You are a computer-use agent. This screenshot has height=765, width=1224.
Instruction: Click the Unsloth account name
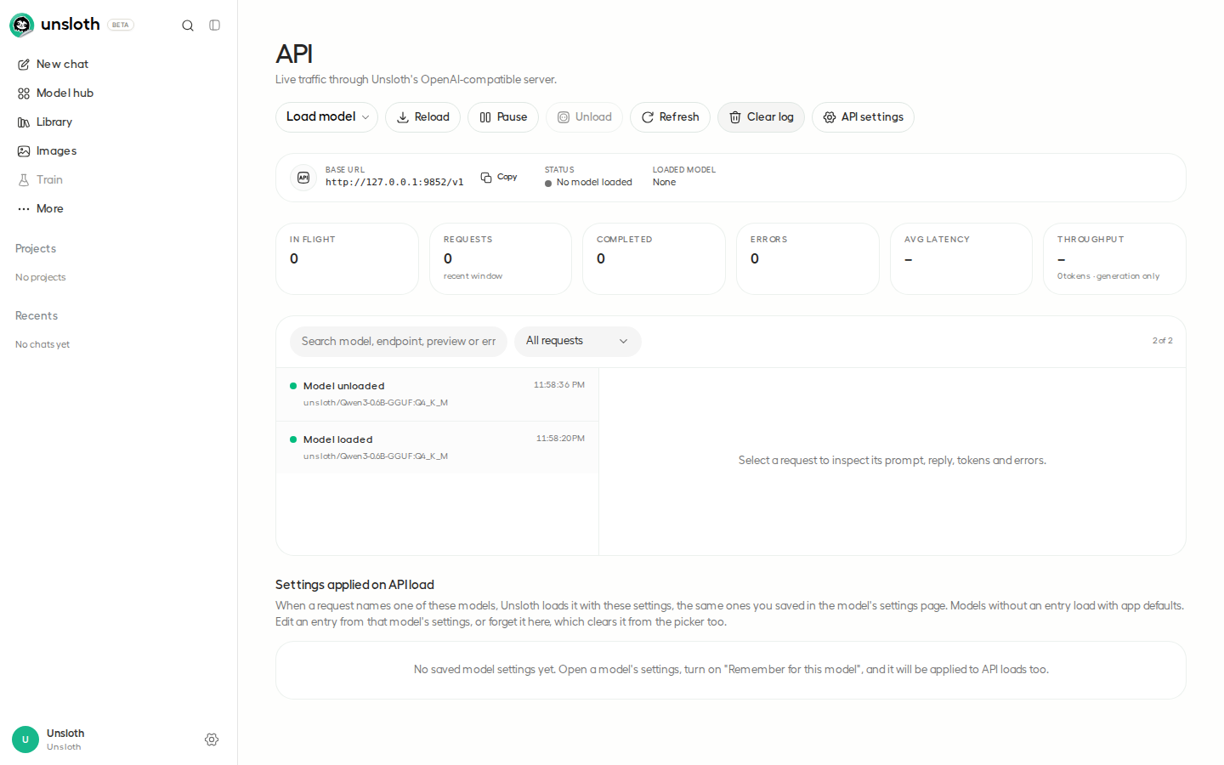tap(65, 734)
